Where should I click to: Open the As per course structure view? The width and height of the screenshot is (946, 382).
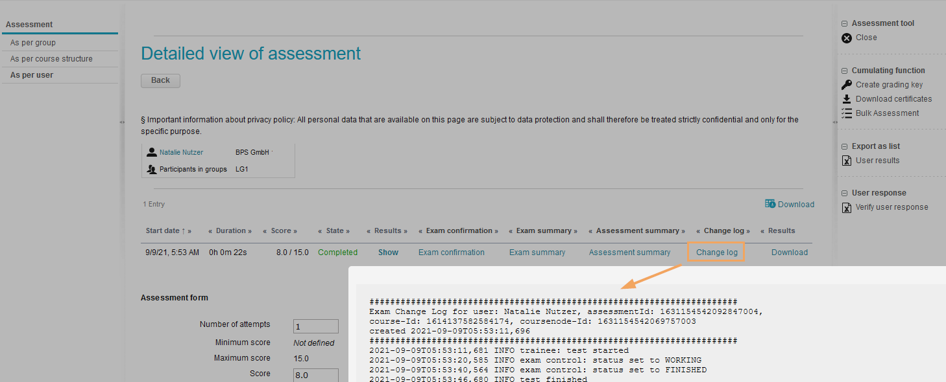point(51,59)
